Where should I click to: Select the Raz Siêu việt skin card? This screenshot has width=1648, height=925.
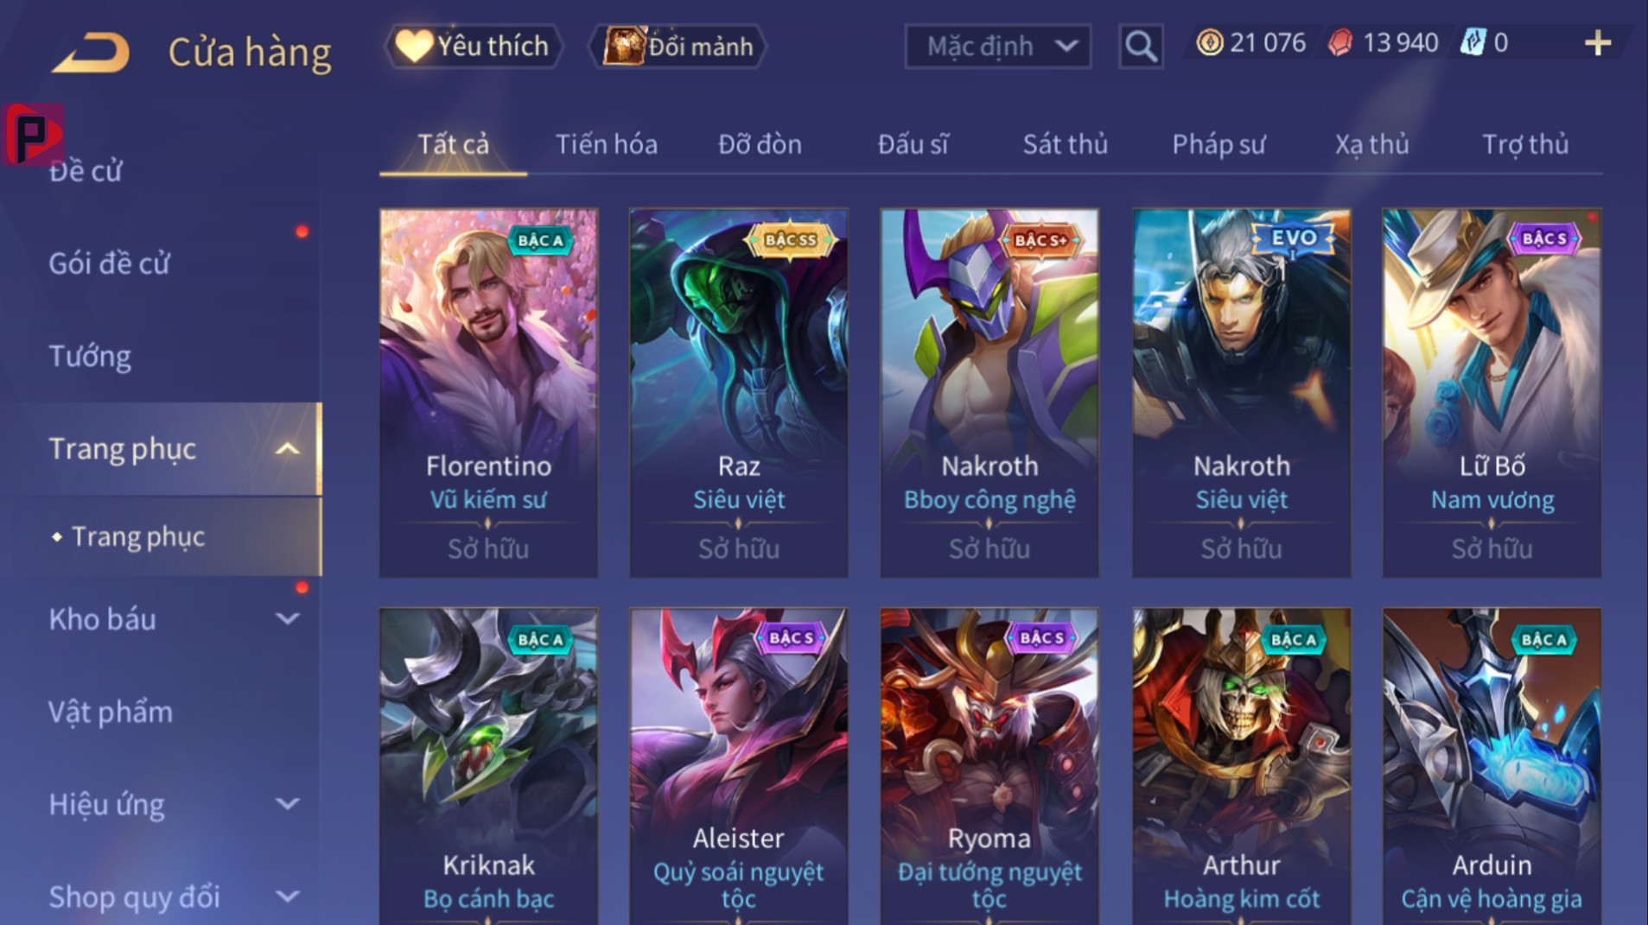point(739,393)
